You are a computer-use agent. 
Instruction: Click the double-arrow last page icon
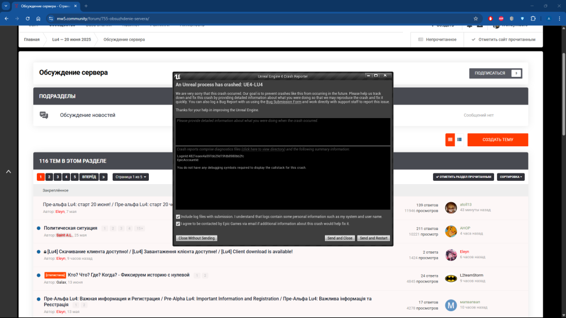pos(104,177)
